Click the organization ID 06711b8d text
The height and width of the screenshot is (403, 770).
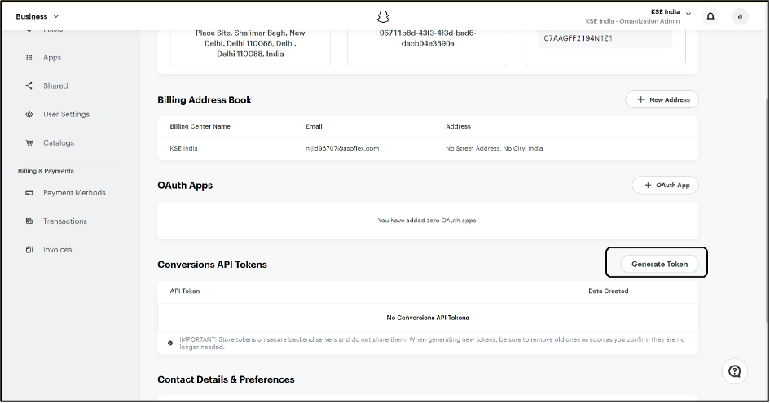pyautogui.click(x=428, y=38)
